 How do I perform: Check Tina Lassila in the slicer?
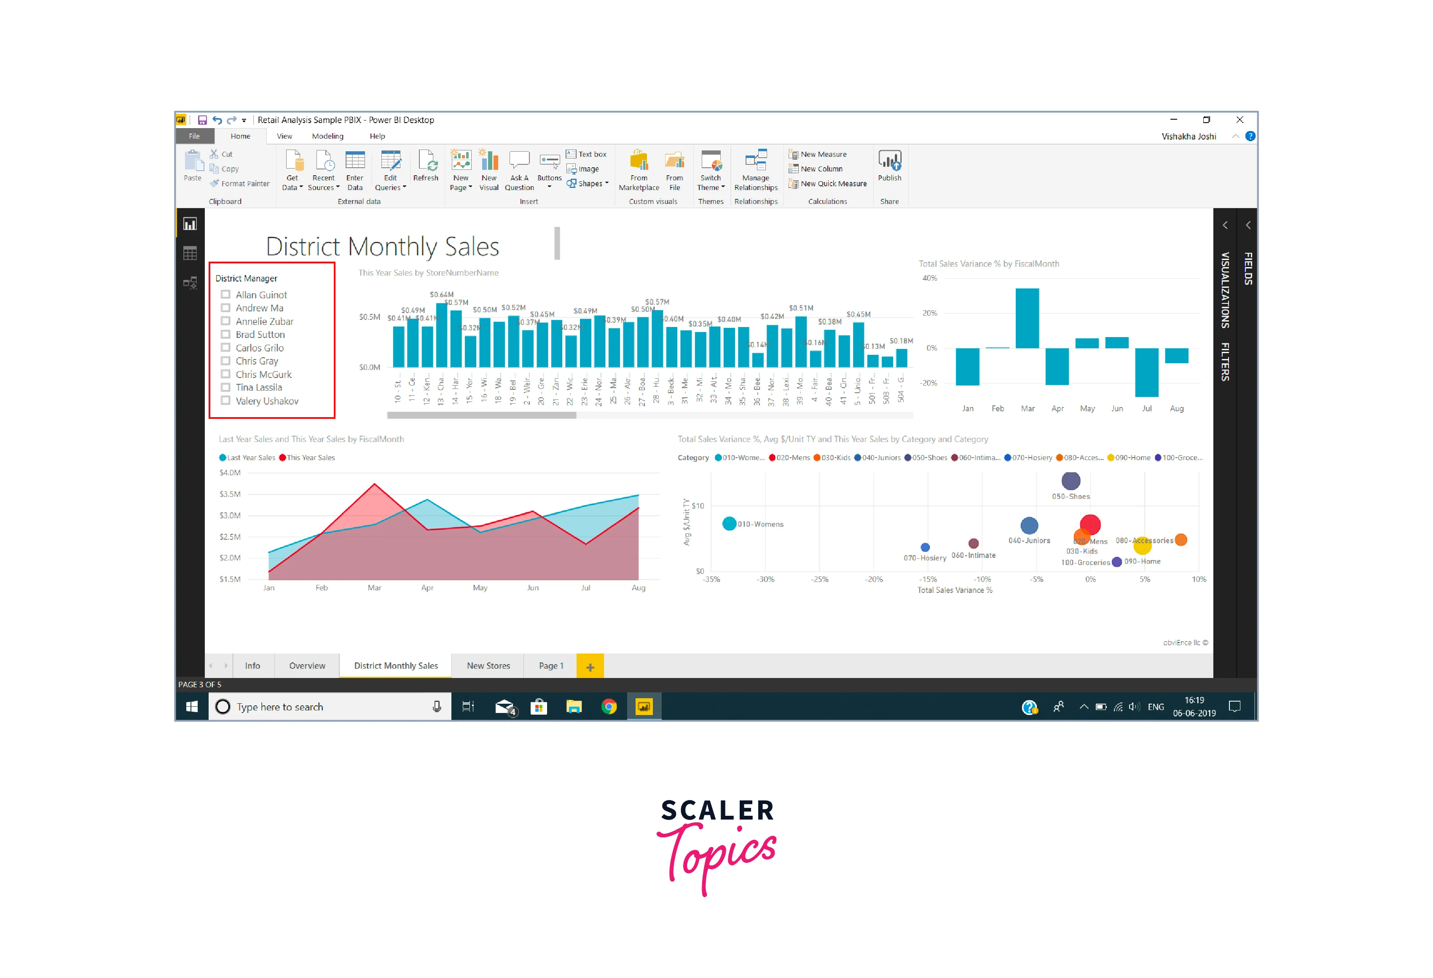(225, 387)
